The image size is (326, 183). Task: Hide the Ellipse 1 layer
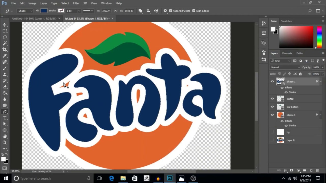(272, 115)
